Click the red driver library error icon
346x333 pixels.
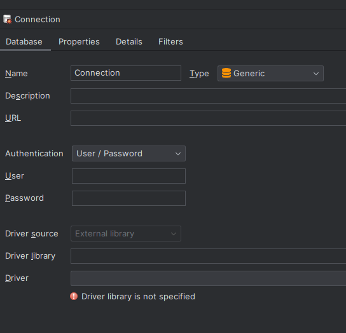(x=74, y=296)
